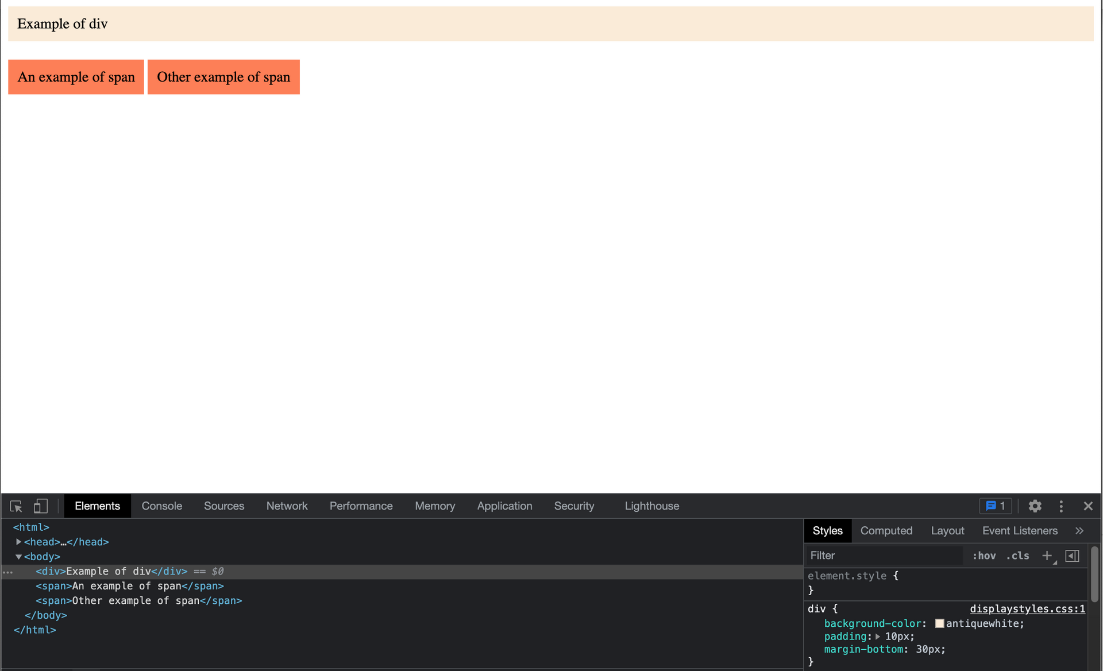This screenshot has height=671, width=1103.
Task: Expand the head element node
Action: tap(18, 542)
